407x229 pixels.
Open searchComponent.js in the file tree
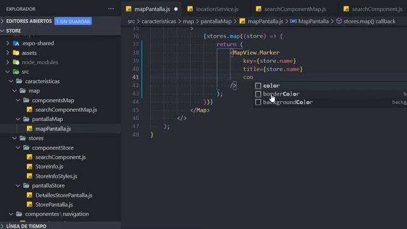coord(60,157)
